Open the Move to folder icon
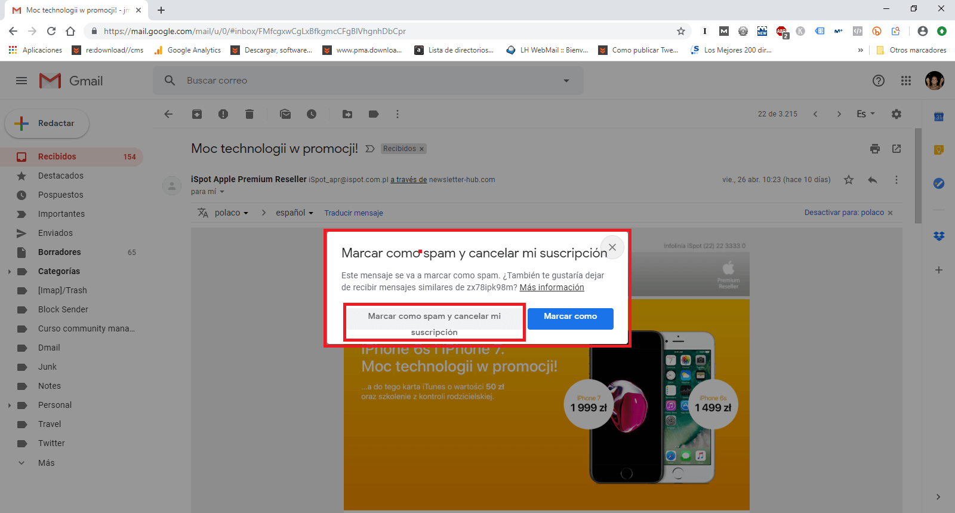 (347, 114)
